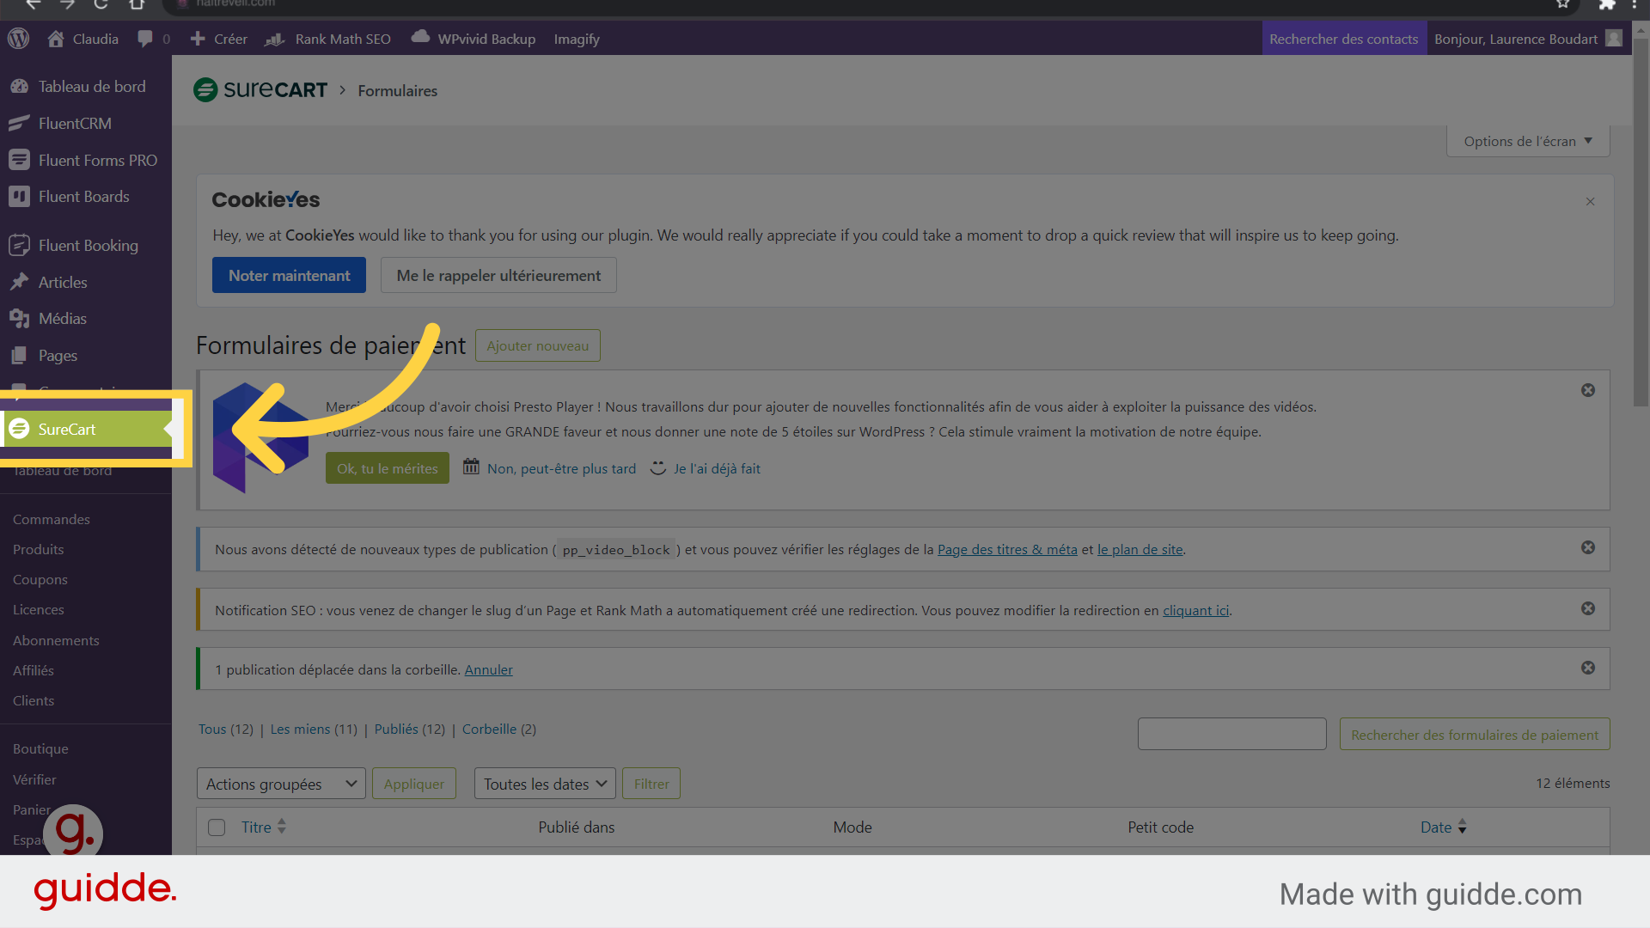Click the page vertical scrollbar
Image resolution: width=1650 pixels, height=928 pixels.
(x=1641, y=222)
